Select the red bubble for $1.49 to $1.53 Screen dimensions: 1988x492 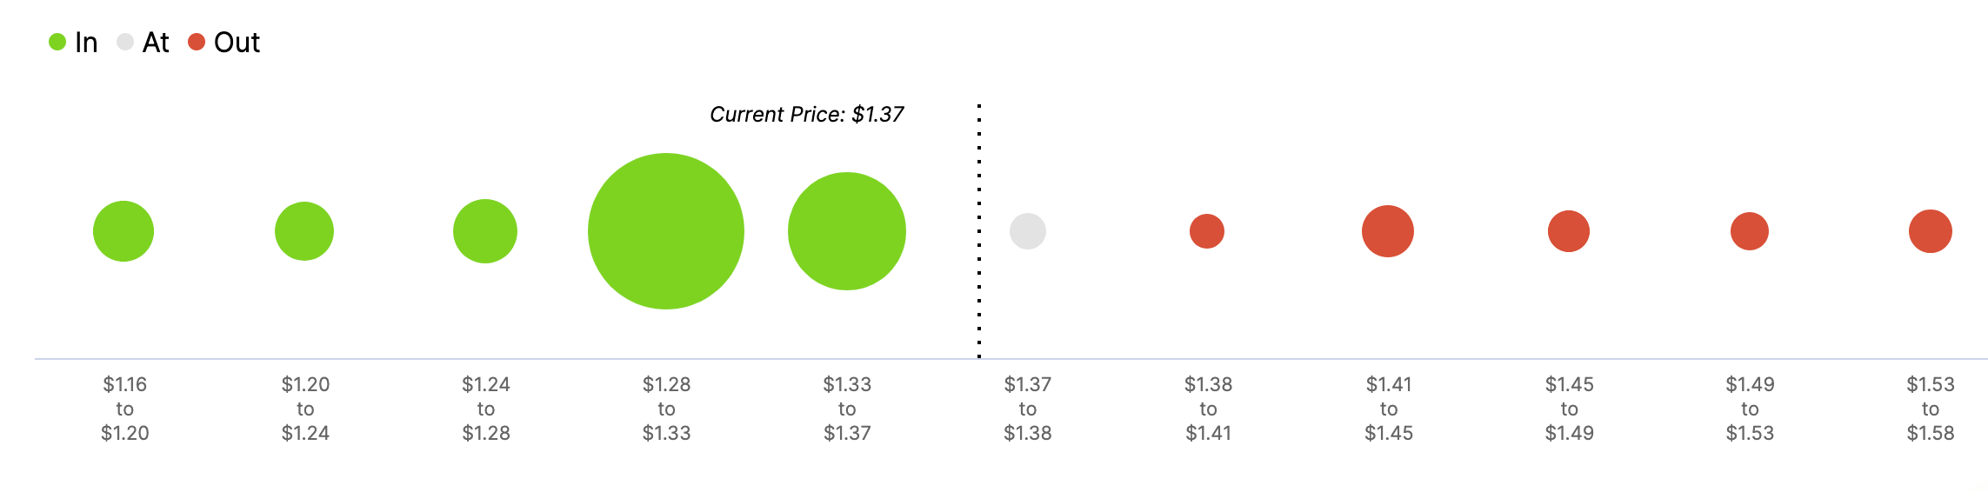pos(1750,231)
